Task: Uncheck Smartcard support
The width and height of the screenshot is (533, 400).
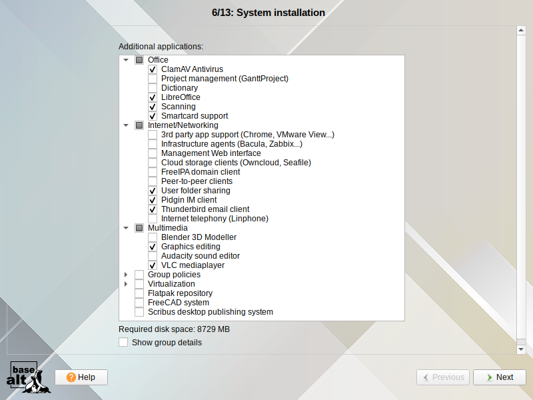Action: [153, 116]
